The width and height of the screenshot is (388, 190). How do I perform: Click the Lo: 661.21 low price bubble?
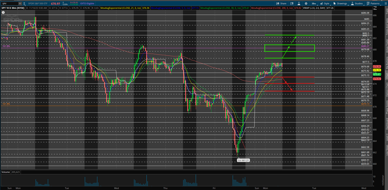pos(243,160)
